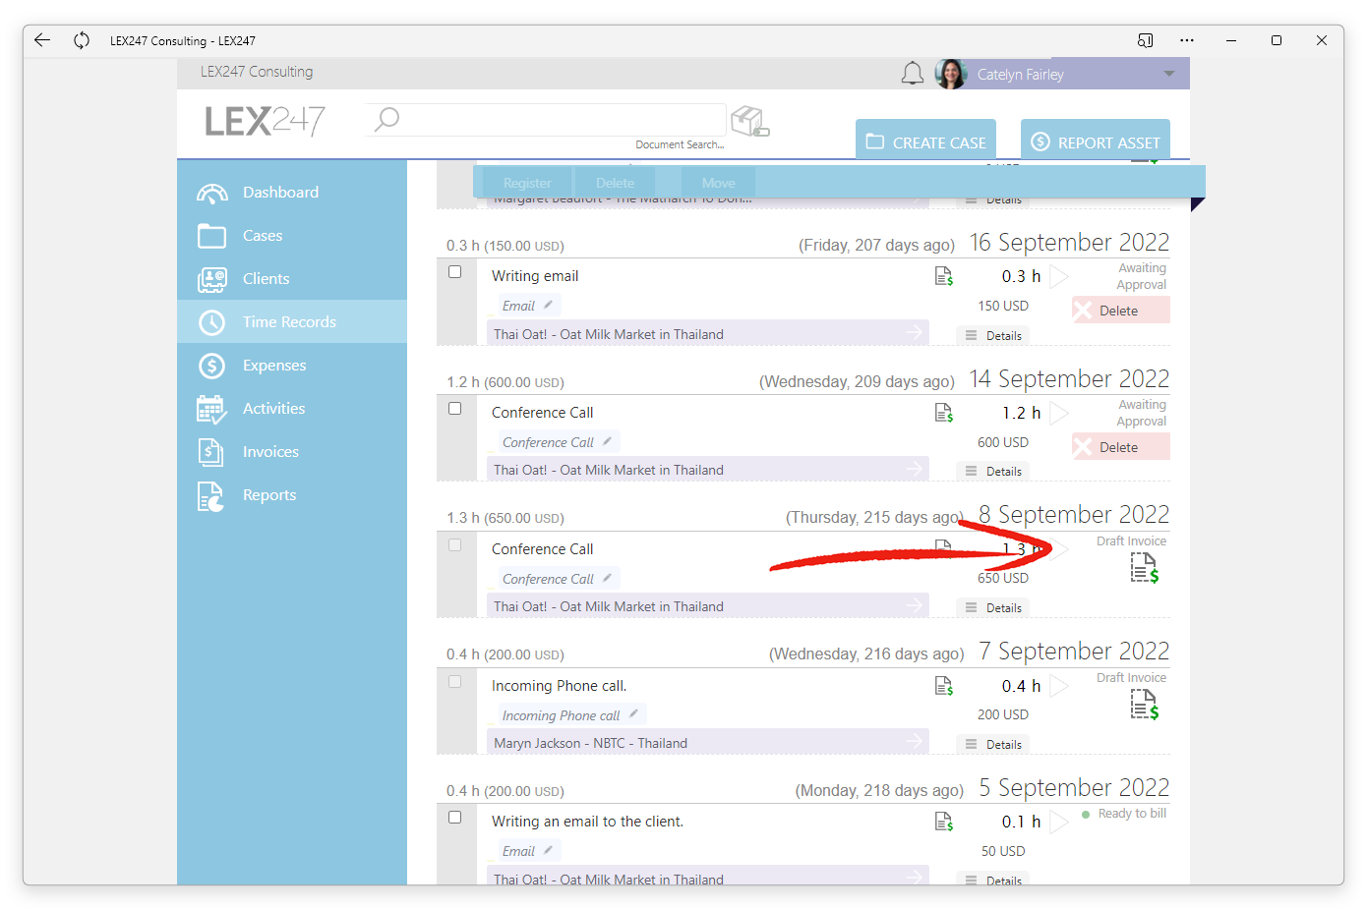Open Thai Oat! case from 8 September record
Viewport: 1367px width, 909px height.
click(708, 606)
